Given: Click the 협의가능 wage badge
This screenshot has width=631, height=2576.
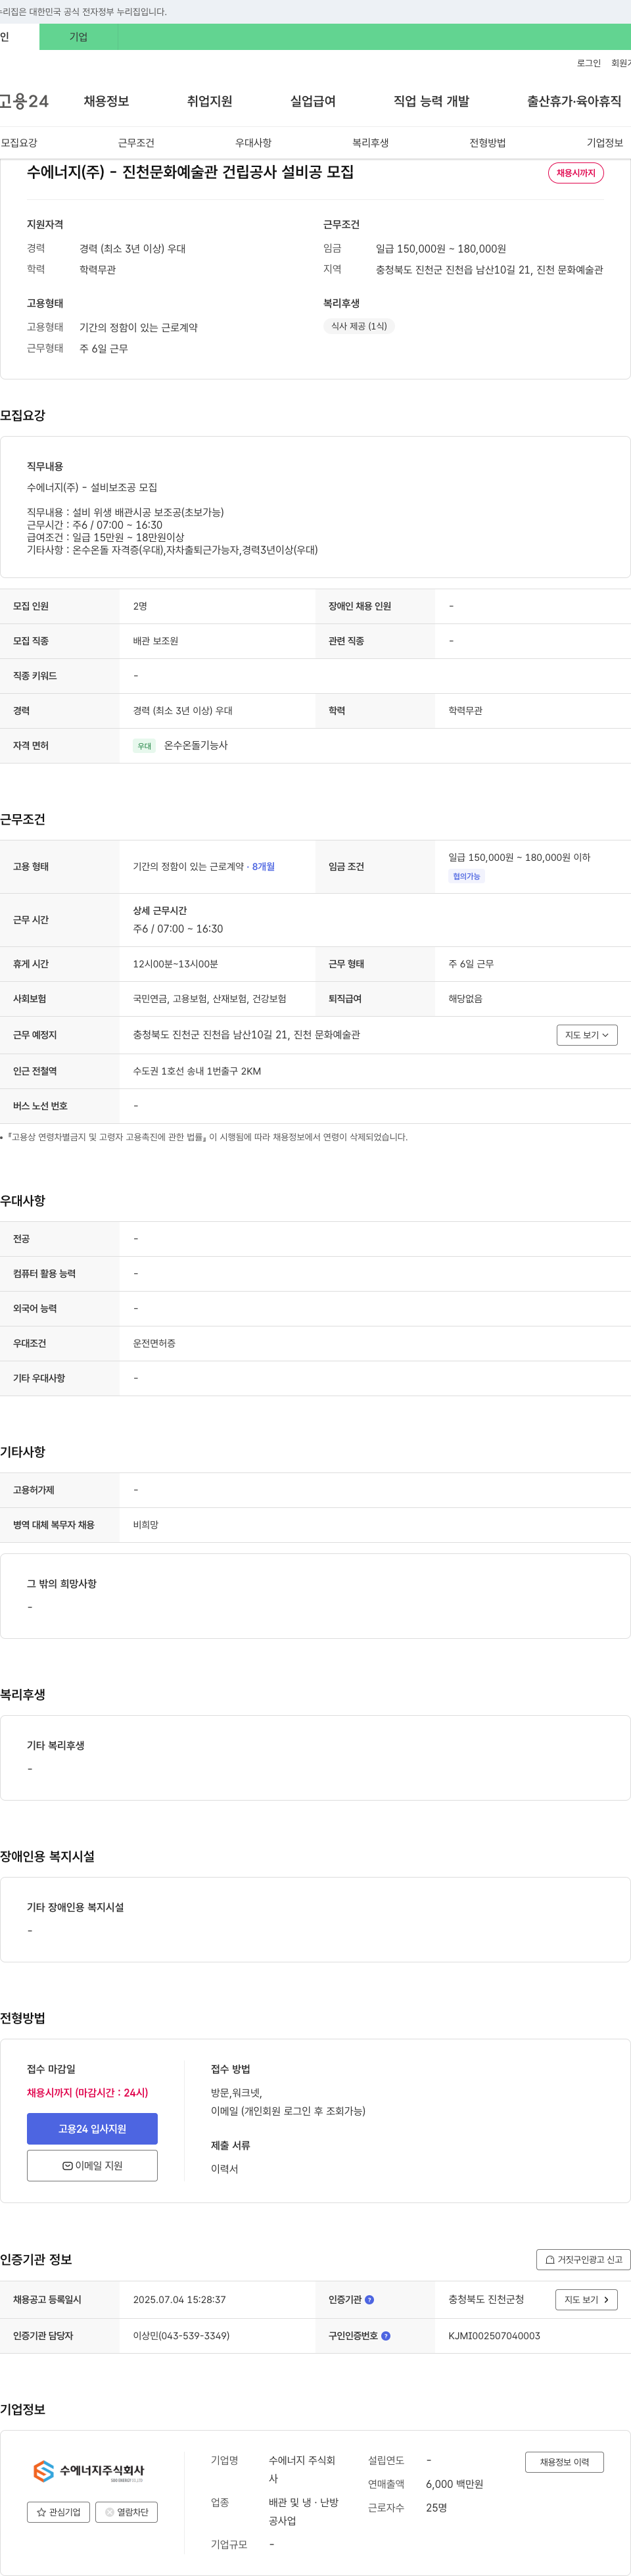Looking at the screenshot, I should pyautogui.click(x=466, y=876).
